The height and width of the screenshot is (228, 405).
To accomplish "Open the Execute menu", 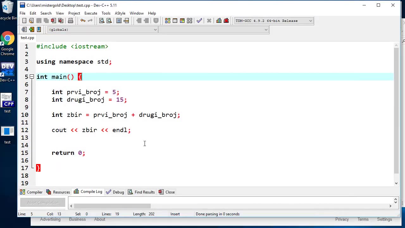I will point(91,13).
